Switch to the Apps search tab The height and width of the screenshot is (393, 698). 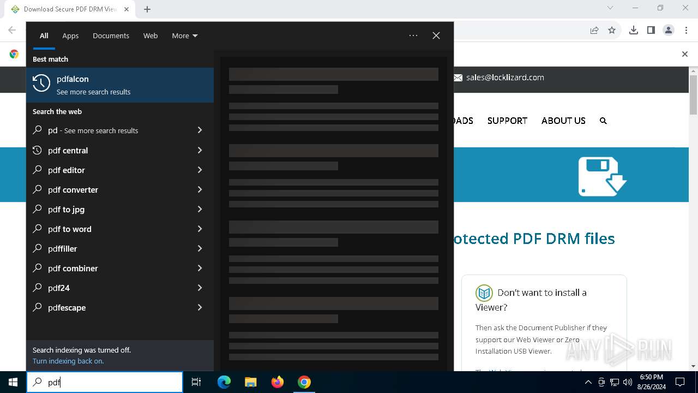70,35
